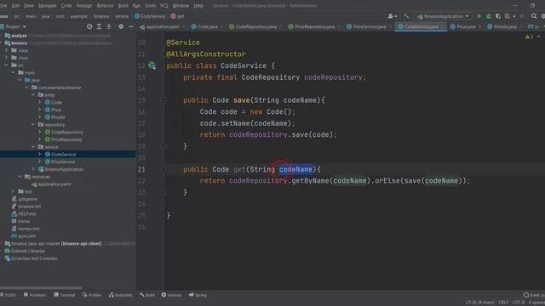Collapse the repository package
545x306 pixels.
click(33, 125)
